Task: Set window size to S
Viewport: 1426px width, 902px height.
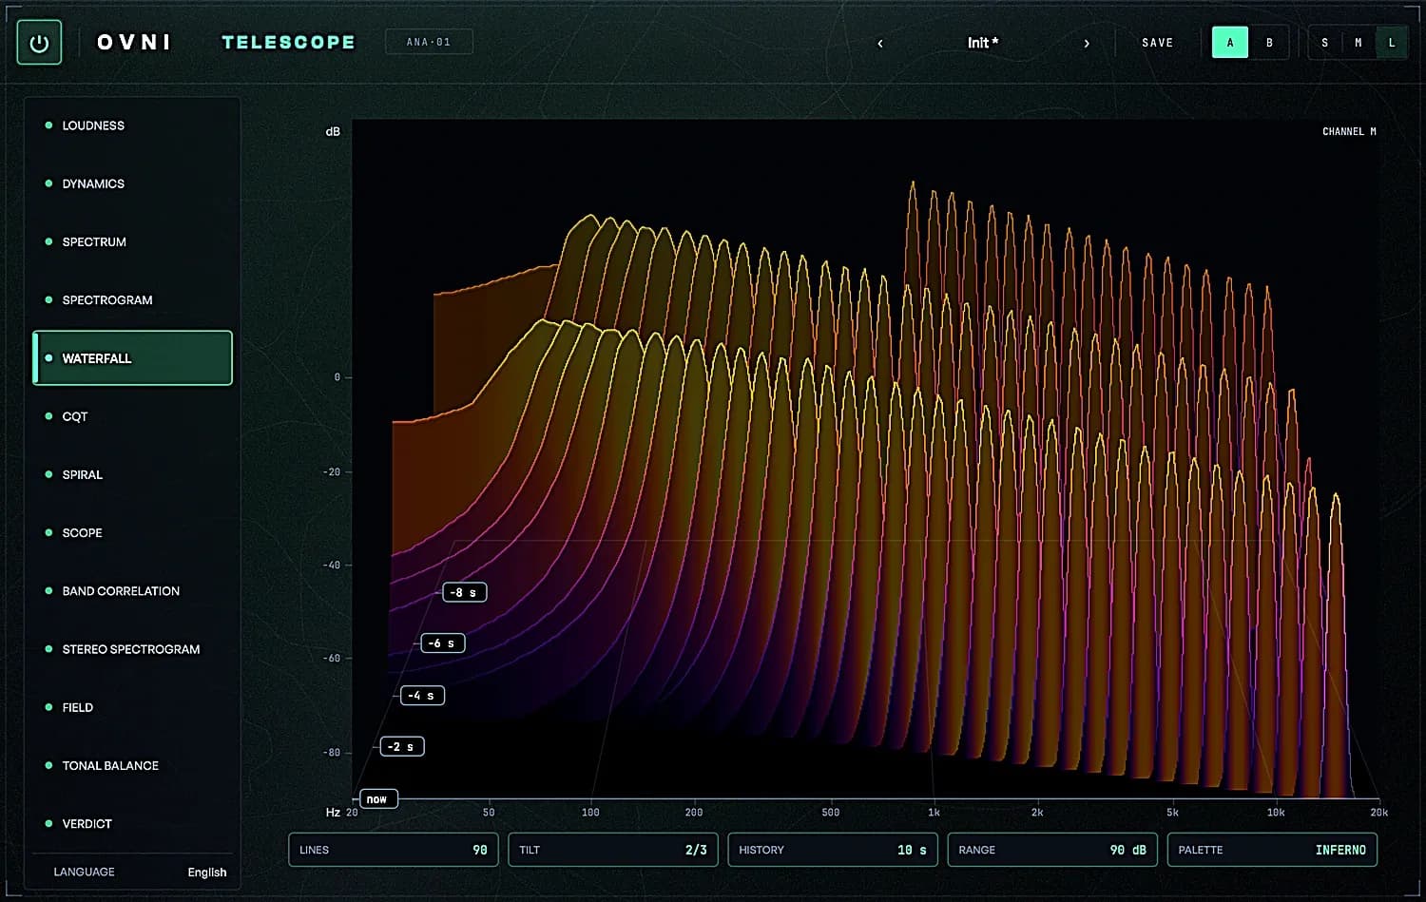Action: pos(1324,43)
